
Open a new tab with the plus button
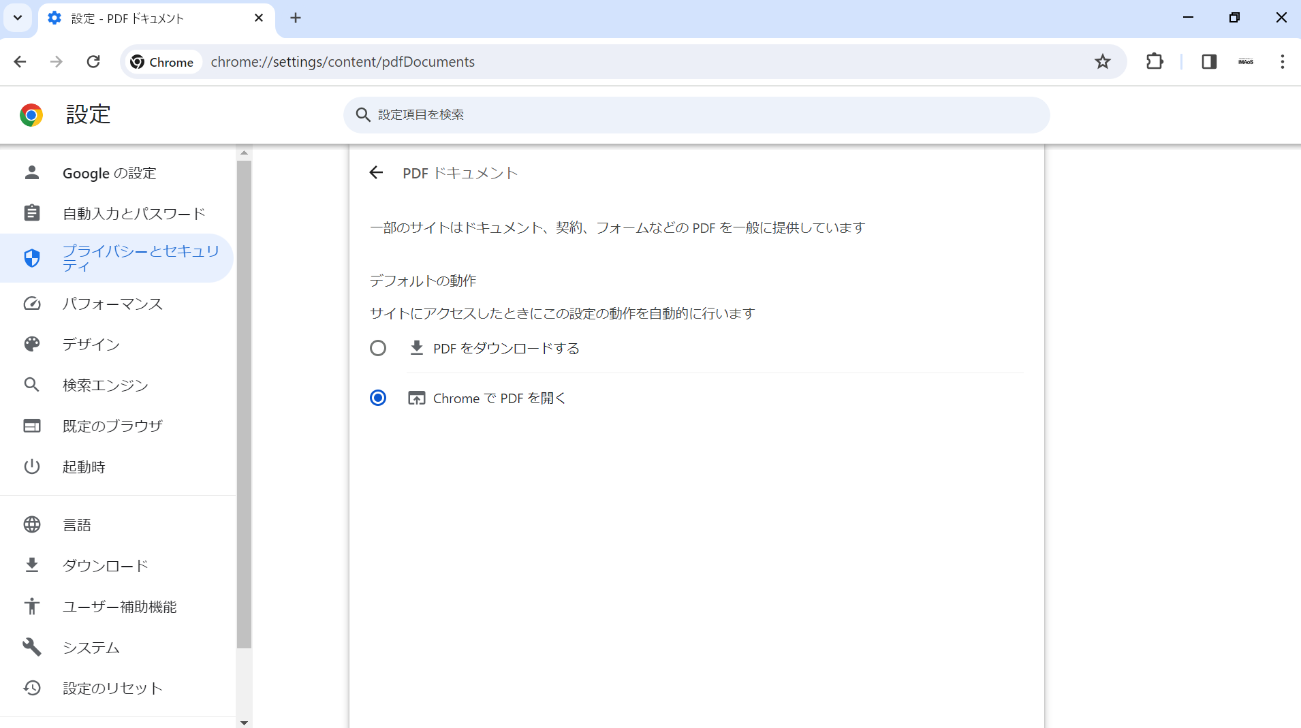pos(295,18)
